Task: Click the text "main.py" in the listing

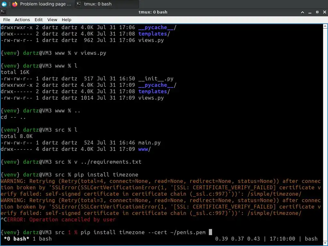Action: pos(149,143)
